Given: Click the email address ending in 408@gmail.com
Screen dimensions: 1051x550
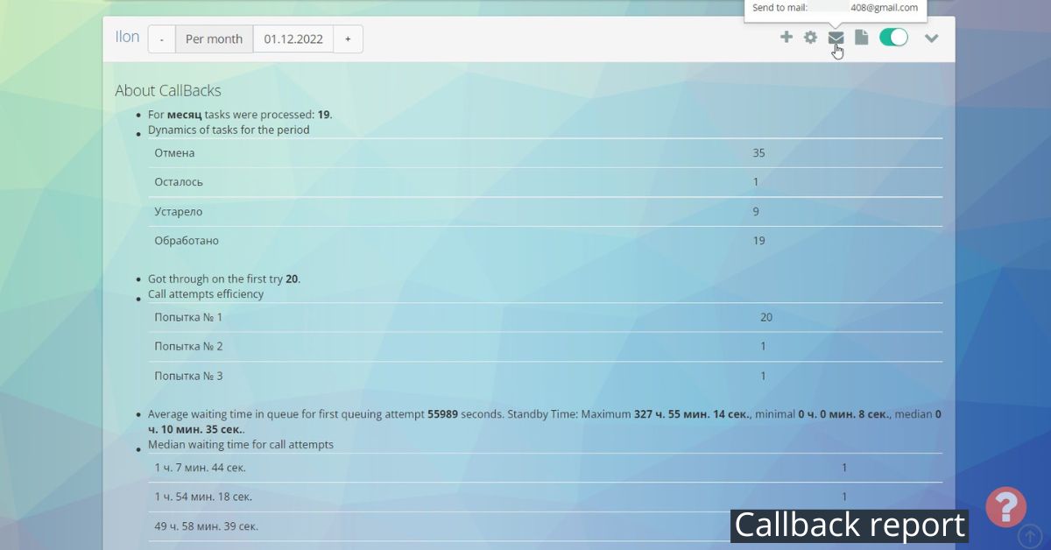Looking at the screenshot, I should click(x=881, y=7).
